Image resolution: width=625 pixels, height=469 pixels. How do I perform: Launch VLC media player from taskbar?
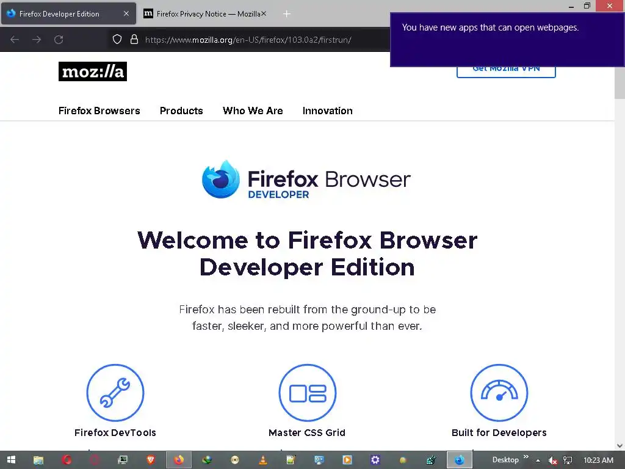[263, 460]
